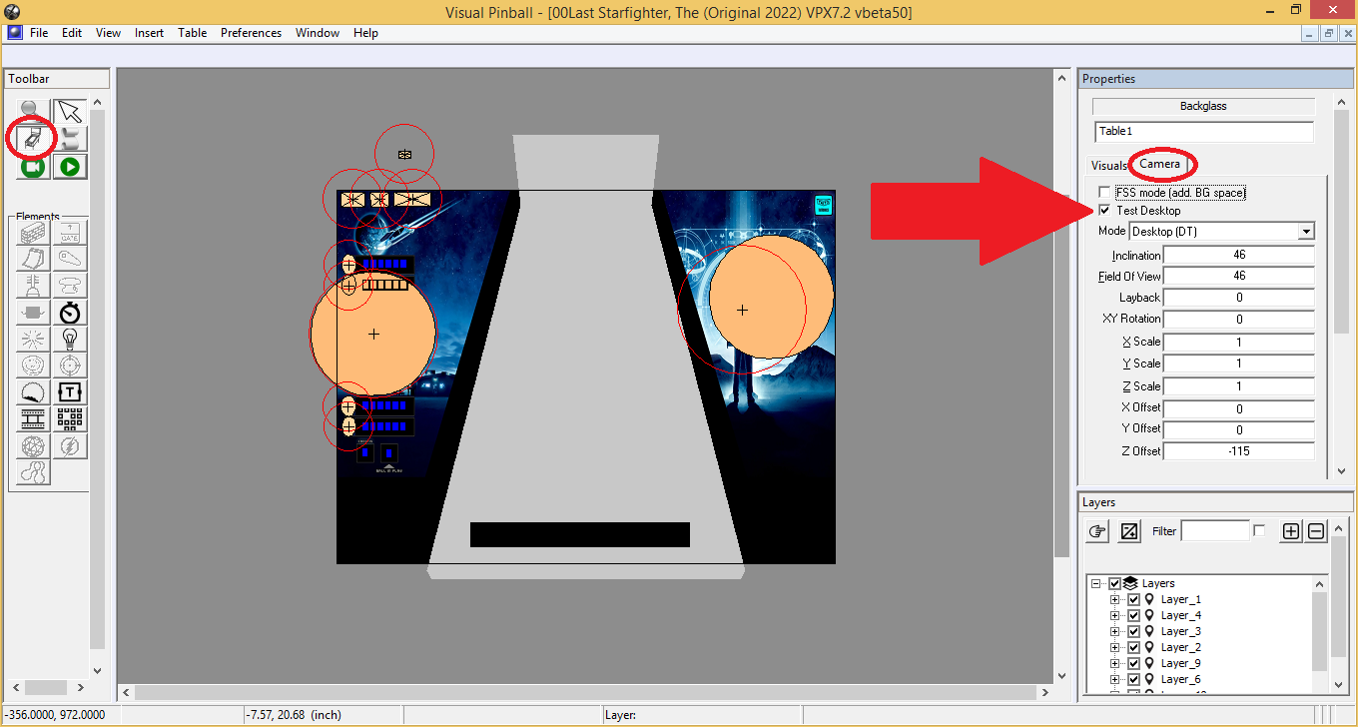Uncheck the Test Desktop checkbox
The image size is (1358, 727).
click(1103, 211)
